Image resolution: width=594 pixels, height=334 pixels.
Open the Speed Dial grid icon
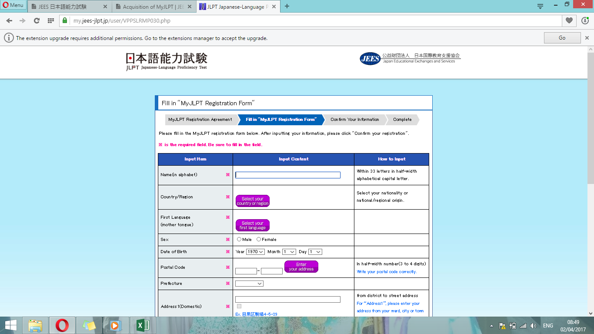tap(50, 20)
